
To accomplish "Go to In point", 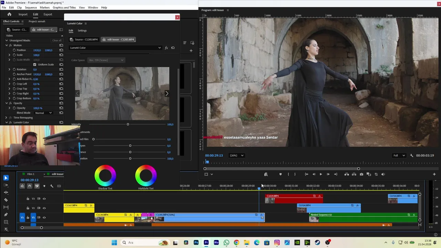I will click(x=306, y=174).
